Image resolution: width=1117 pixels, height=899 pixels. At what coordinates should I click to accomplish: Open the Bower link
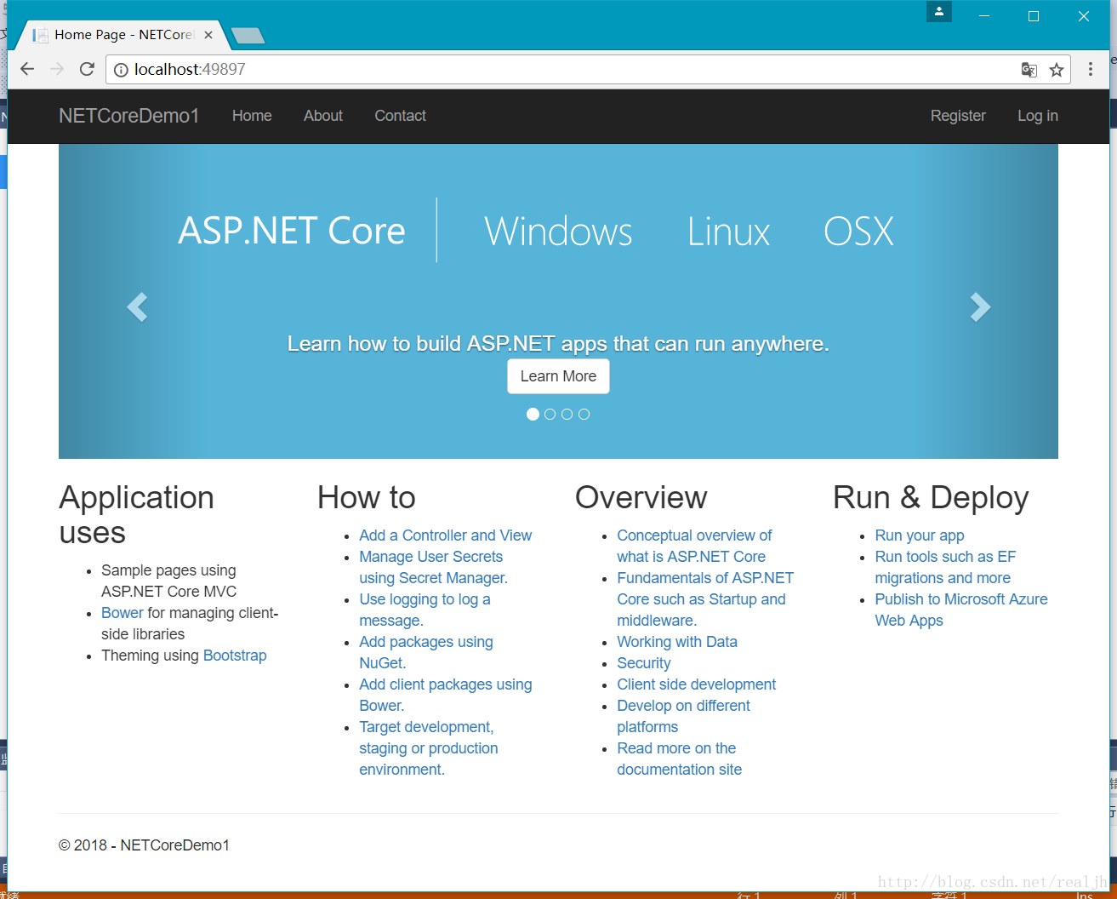click(x=123, y=613)
